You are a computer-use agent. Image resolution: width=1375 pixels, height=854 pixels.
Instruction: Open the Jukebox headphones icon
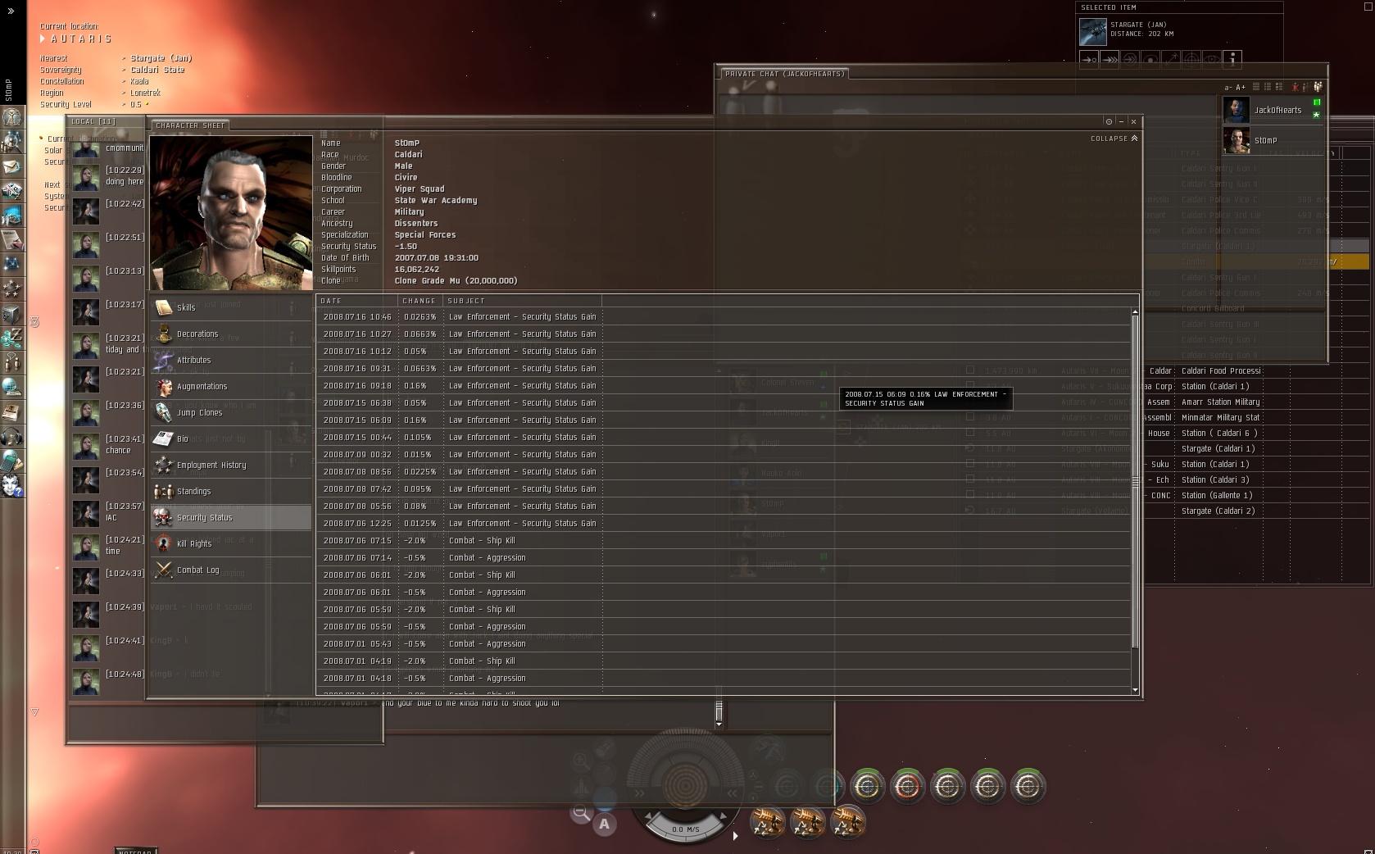[x=12, y=436]
